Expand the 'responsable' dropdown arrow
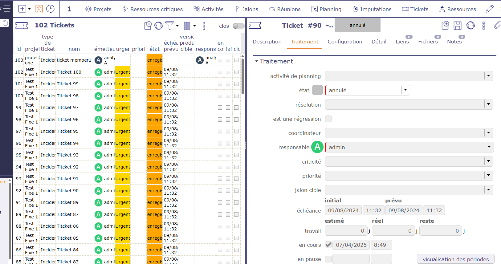The height and width of the screenshot is (264, 501). (489, 147)
